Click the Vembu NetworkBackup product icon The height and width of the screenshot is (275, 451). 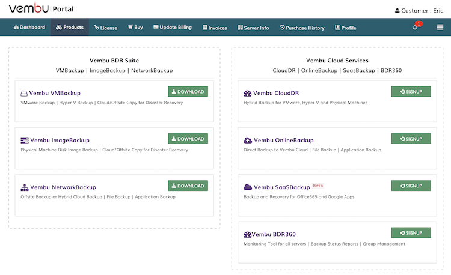[24, 187]
